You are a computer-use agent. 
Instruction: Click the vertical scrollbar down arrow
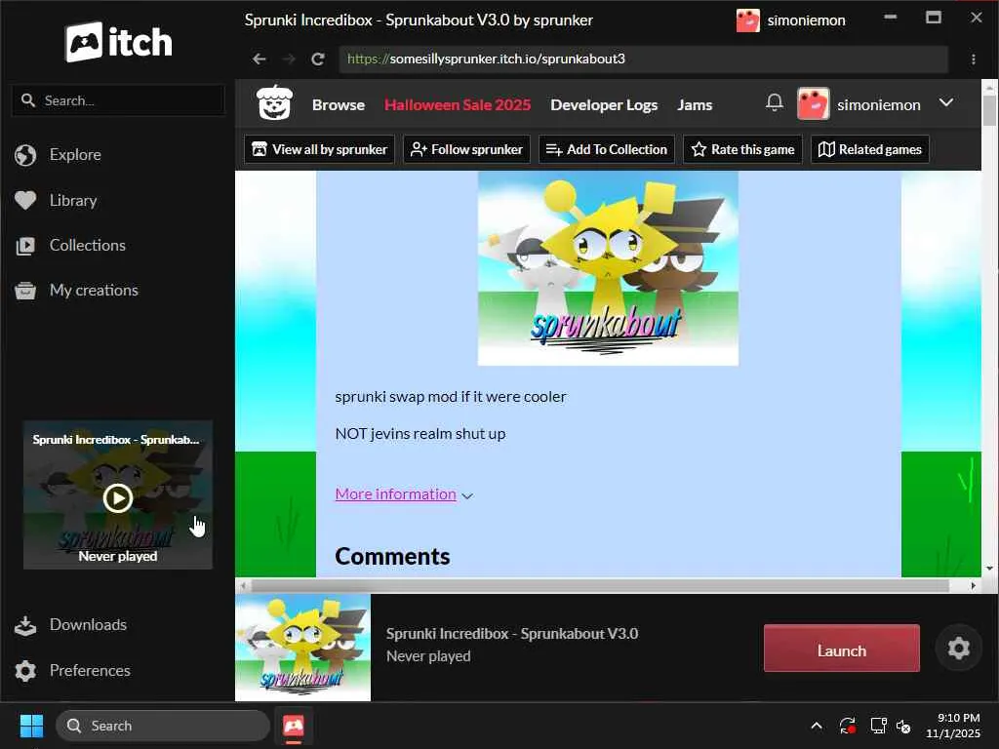point(989,569)
